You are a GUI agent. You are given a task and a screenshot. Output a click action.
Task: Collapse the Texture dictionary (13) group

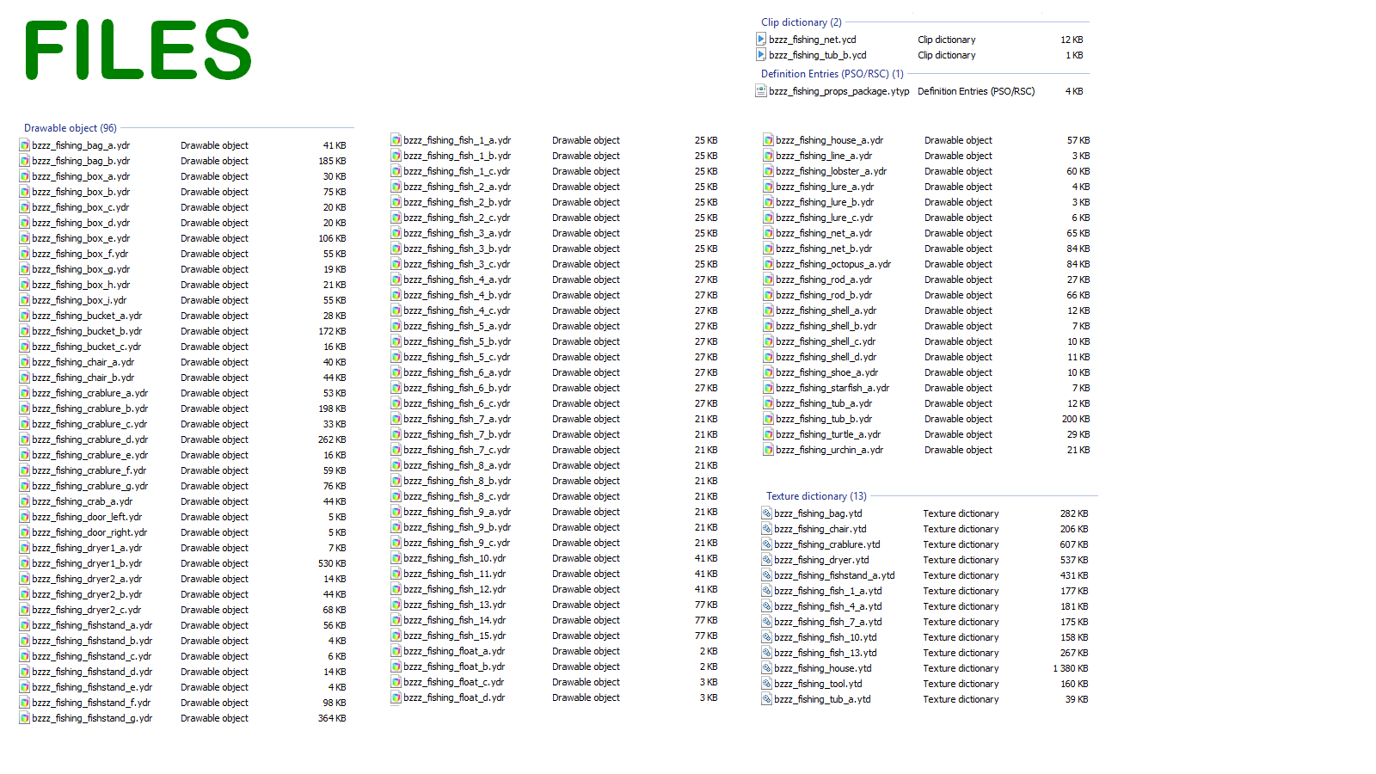click(x=816, y=496)
